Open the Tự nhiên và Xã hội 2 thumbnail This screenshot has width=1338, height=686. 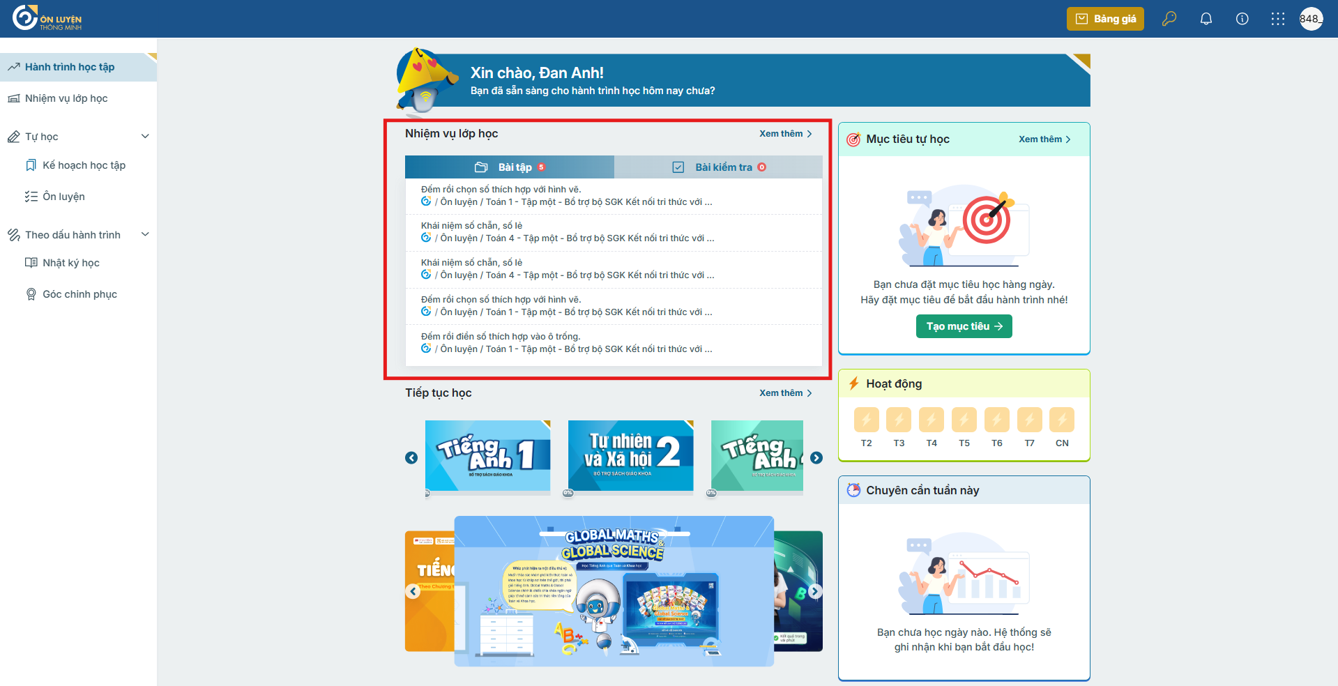coord(631,455)
